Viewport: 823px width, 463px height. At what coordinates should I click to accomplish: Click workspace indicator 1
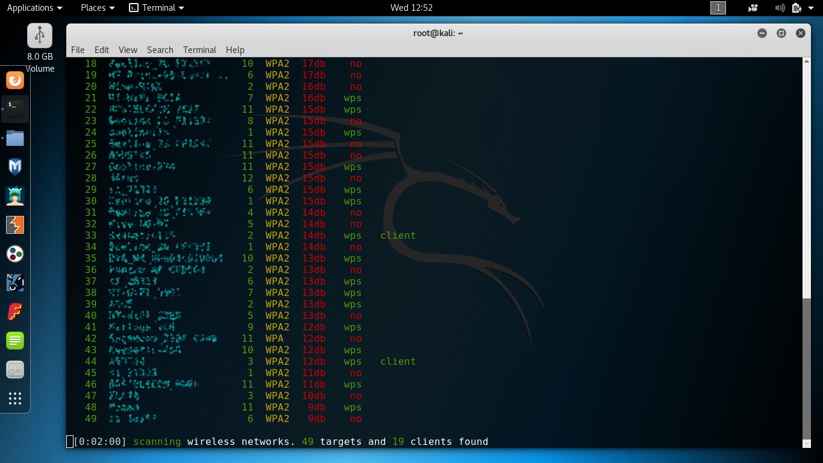coord(718,8)
